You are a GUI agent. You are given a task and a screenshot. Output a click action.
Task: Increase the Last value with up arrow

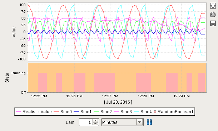pos(95,121)
